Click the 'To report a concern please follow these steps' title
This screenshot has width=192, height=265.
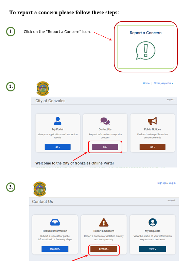pyautogui.click(x=64, y=13)
